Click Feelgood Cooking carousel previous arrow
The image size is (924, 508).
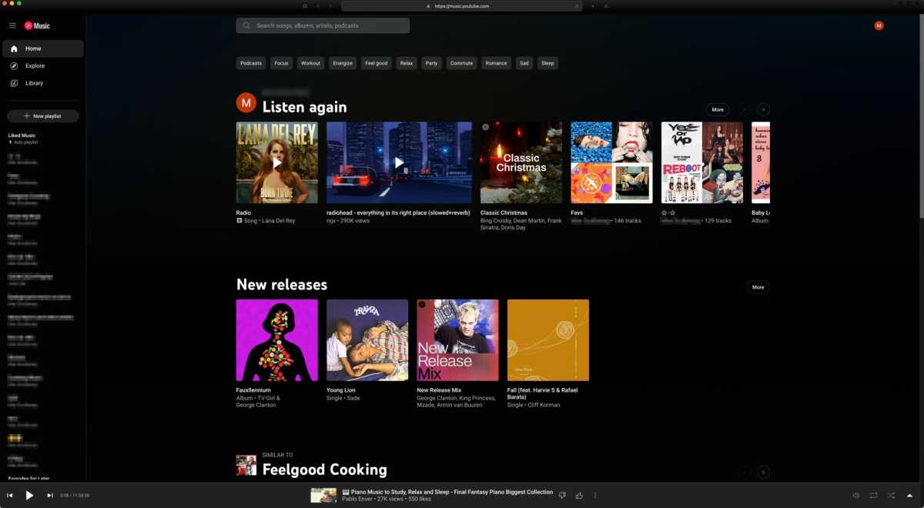[x=745, y=472]
